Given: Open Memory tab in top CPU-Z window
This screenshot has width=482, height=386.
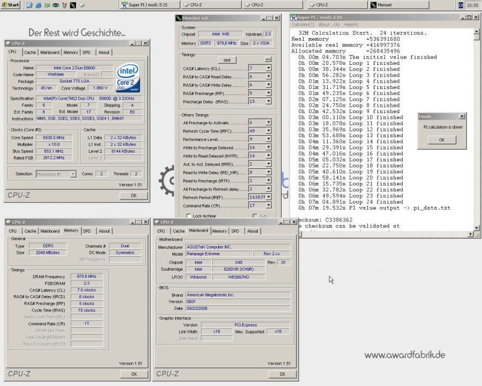Looking at the screenshot, I should (x=71, y=53).
